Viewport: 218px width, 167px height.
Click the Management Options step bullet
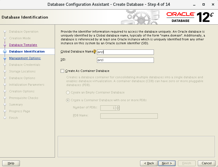[x=5, y=58]
